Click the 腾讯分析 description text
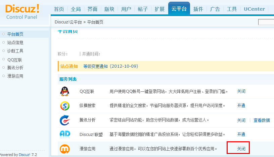 tap(159, 120)
